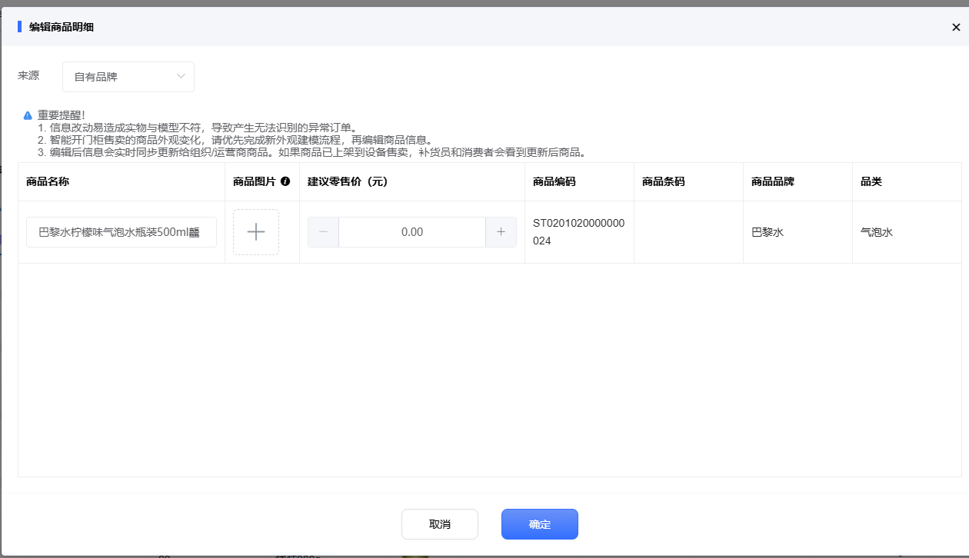Click the 取消 button
The image size is (969, 558).
pyautogui.click(x=440, y=524)
